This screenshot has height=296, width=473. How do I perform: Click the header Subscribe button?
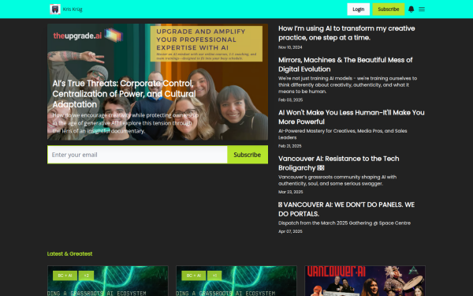tap(388, 9)
